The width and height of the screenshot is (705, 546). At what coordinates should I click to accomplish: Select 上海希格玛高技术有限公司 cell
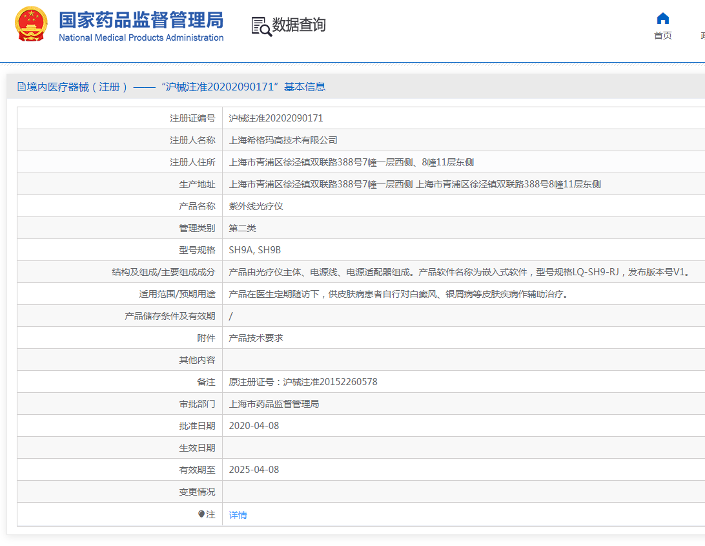coord(283,140)
